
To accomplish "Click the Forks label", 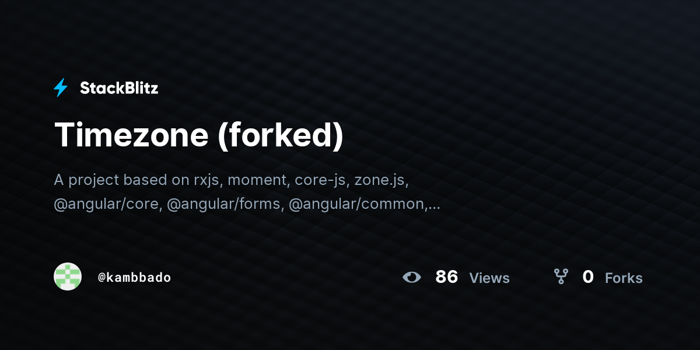I will coord(624,278).
